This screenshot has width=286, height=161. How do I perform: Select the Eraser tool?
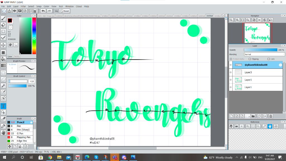(3, 25)
